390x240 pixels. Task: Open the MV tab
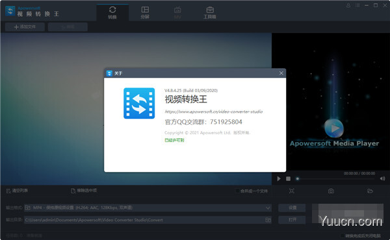(177, 12)
